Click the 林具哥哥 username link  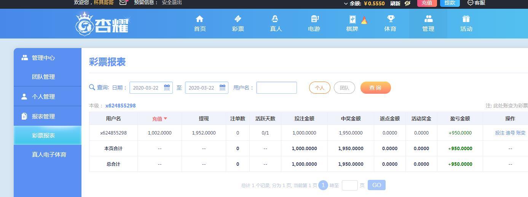(x=104, y=2)
